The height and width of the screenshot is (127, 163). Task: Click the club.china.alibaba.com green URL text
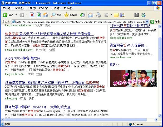point(19,50)
